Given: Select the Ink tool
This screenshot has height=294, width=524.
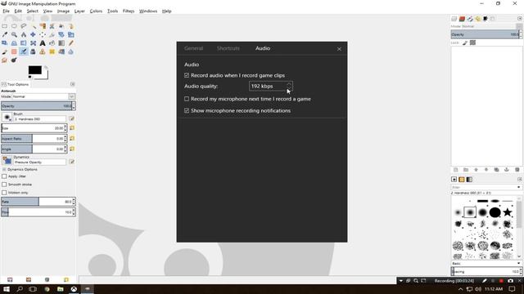Looking at the screenshot, I should tap(33, 52).
